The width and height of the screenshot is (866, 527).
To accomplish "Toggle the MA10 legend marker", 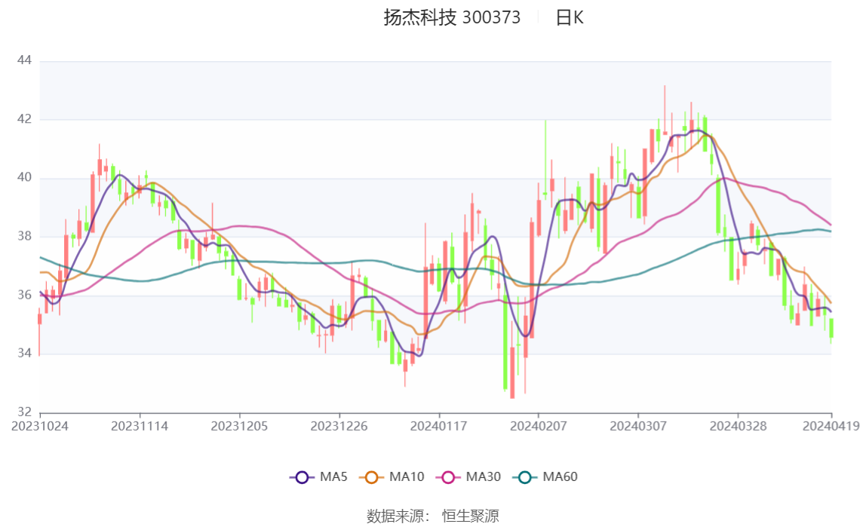I will pos(371,477).
